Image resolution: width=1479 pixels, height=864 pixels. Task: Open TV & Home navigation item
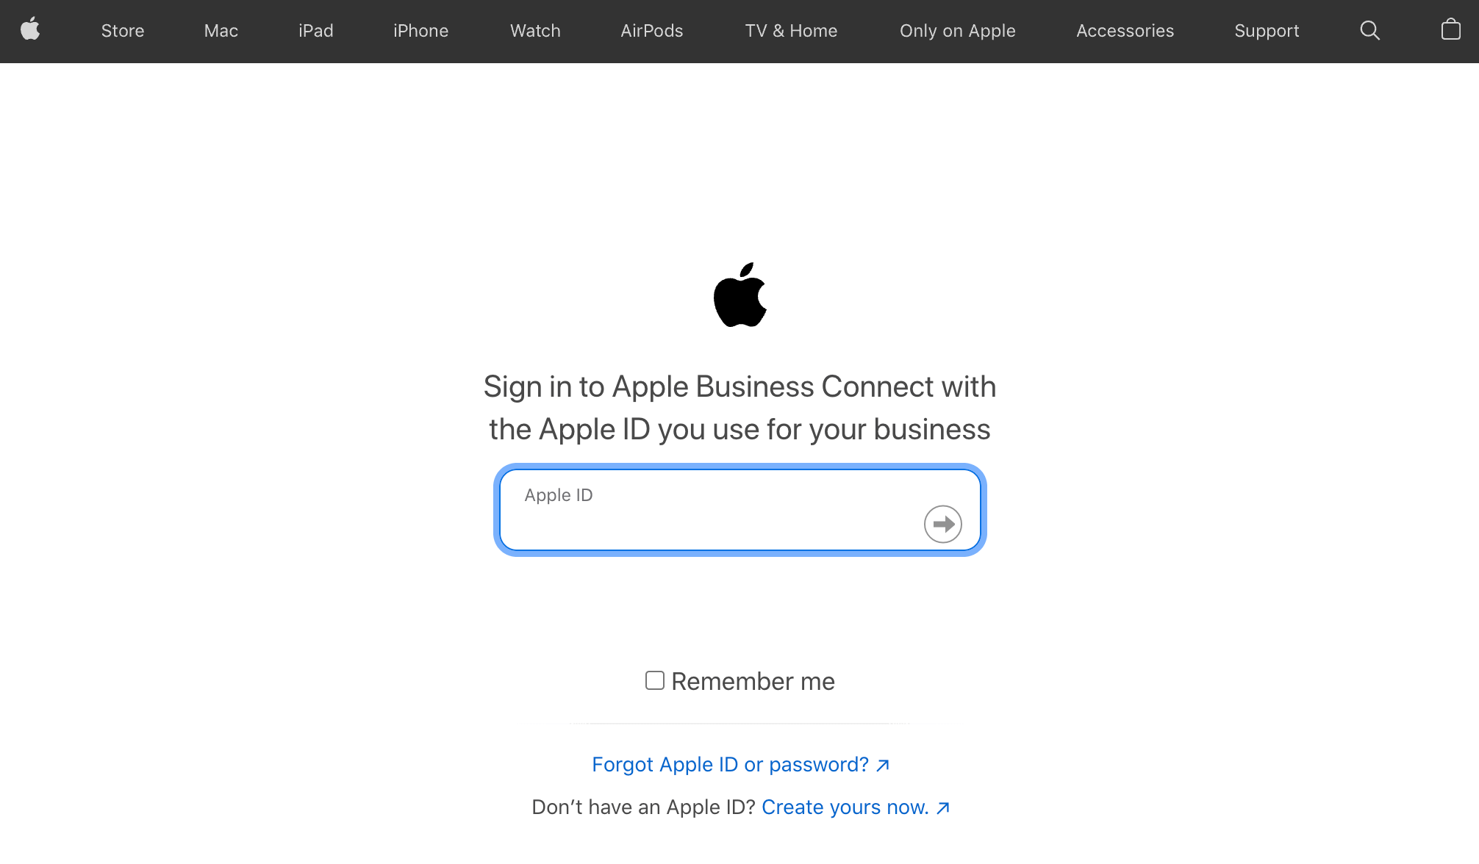(791, 31)
